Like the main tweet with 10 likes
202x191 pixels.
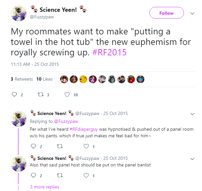[67, 95]
